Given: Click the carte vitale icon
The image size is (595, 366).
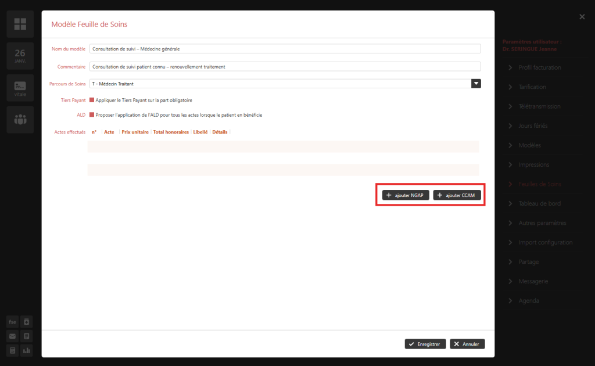Looking at the screenshot, I should [20, 87].
